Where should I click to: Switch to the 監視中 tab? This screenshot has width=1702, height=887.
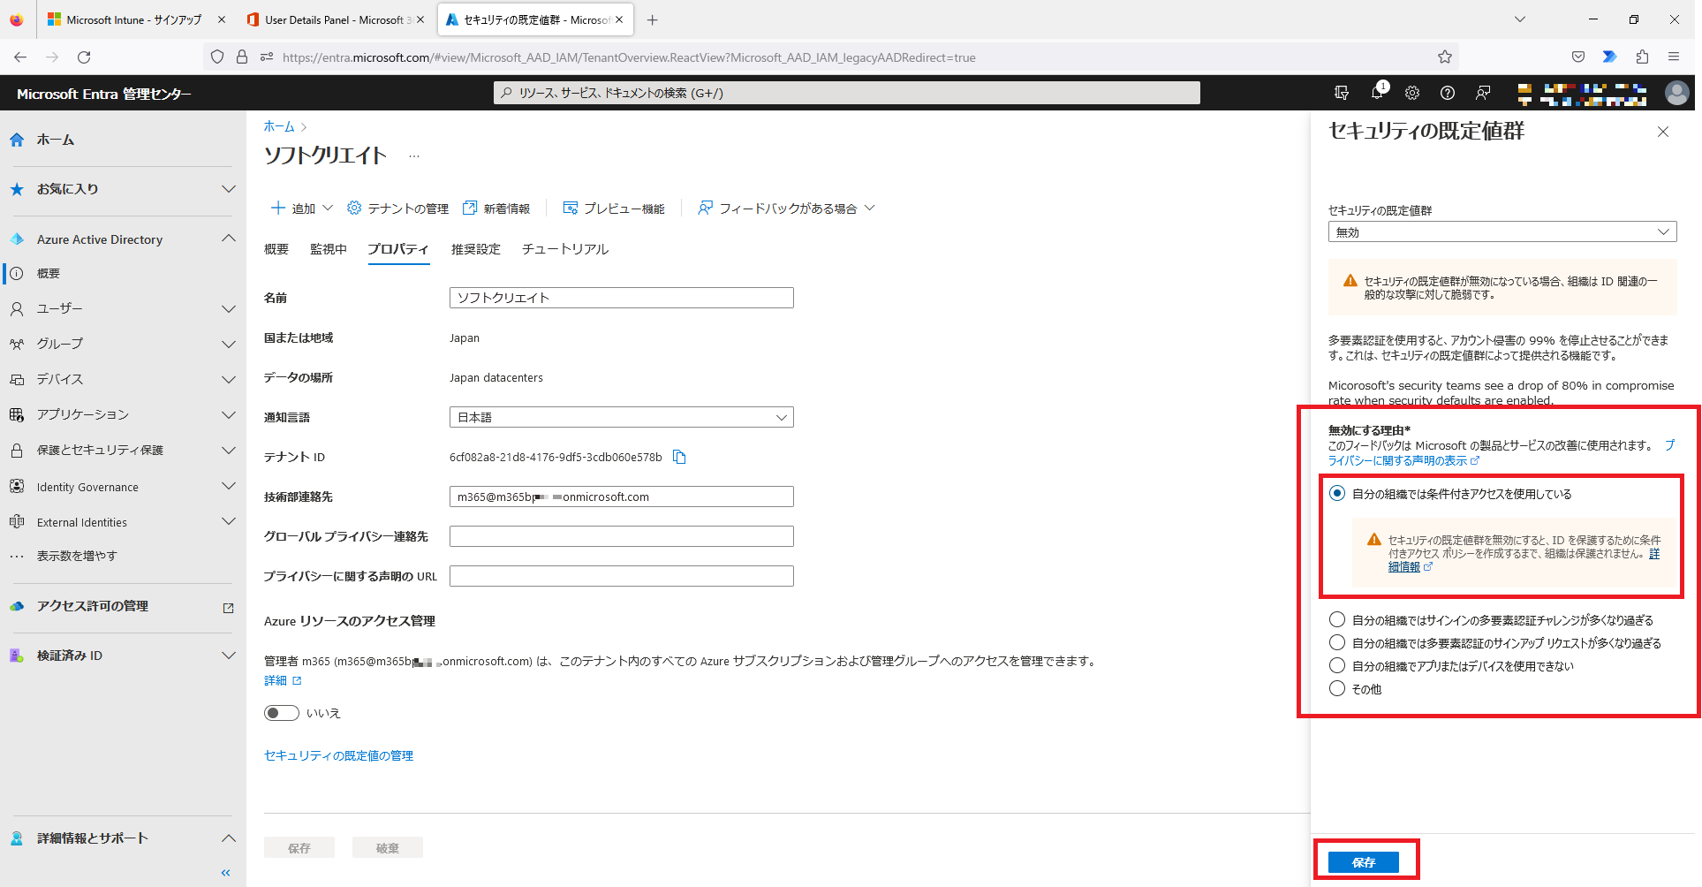[329, 249]
